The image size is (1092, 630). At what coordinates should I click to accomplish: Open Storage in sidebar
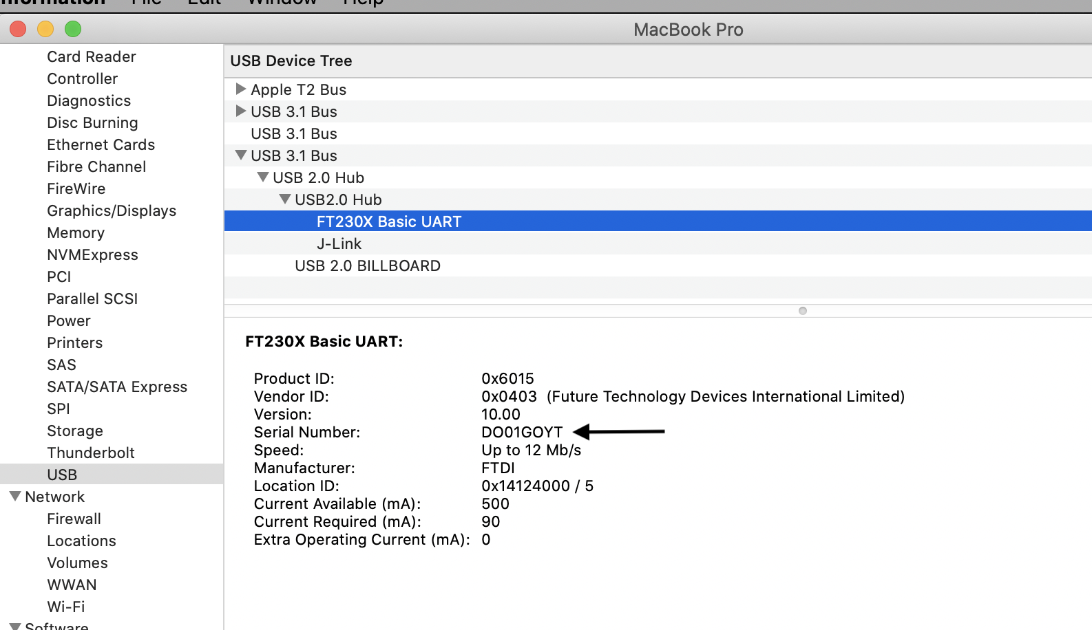coord(75,431)
